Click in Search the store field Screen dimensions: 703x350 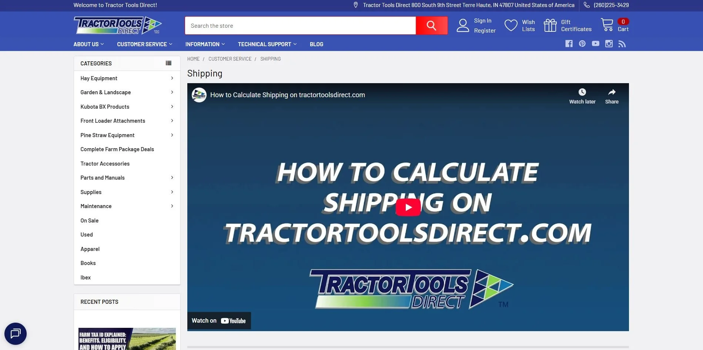pos(300,26)
